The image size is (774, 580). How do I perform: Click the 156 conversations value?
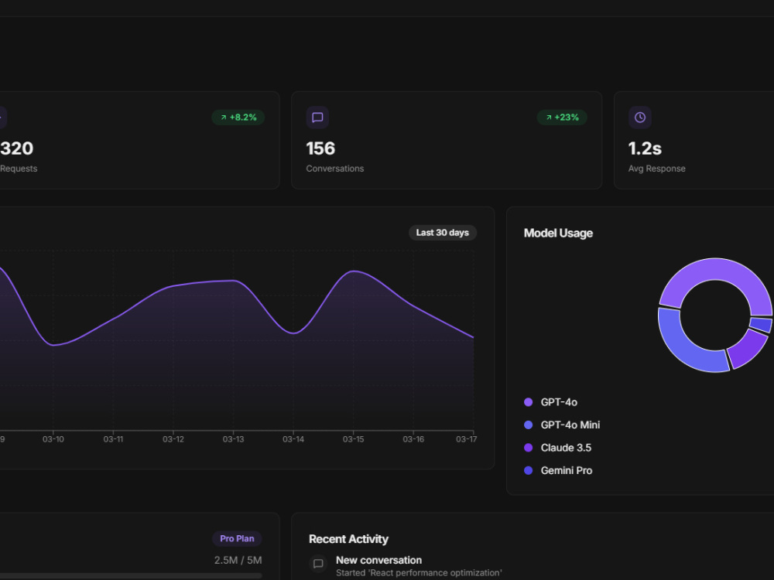(320, 148)
